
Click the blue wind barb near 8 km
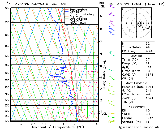point(112,29)
